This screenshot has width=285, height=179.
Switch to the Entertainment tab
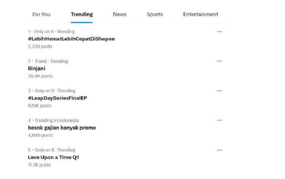200,14
